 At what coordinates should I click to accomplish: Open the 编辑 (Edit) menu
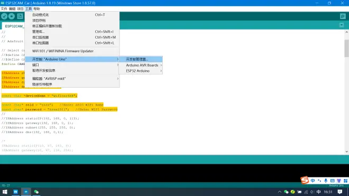pos(12,9)
